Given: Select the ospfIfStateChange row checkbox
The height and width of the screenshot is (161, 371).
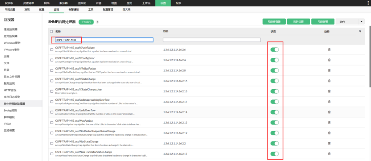Looking at the screenshot, I should (52, 81).
